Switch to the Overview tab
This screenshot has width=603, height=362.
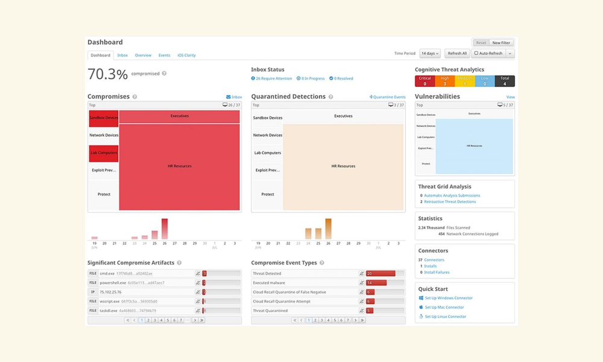(143, 56)
